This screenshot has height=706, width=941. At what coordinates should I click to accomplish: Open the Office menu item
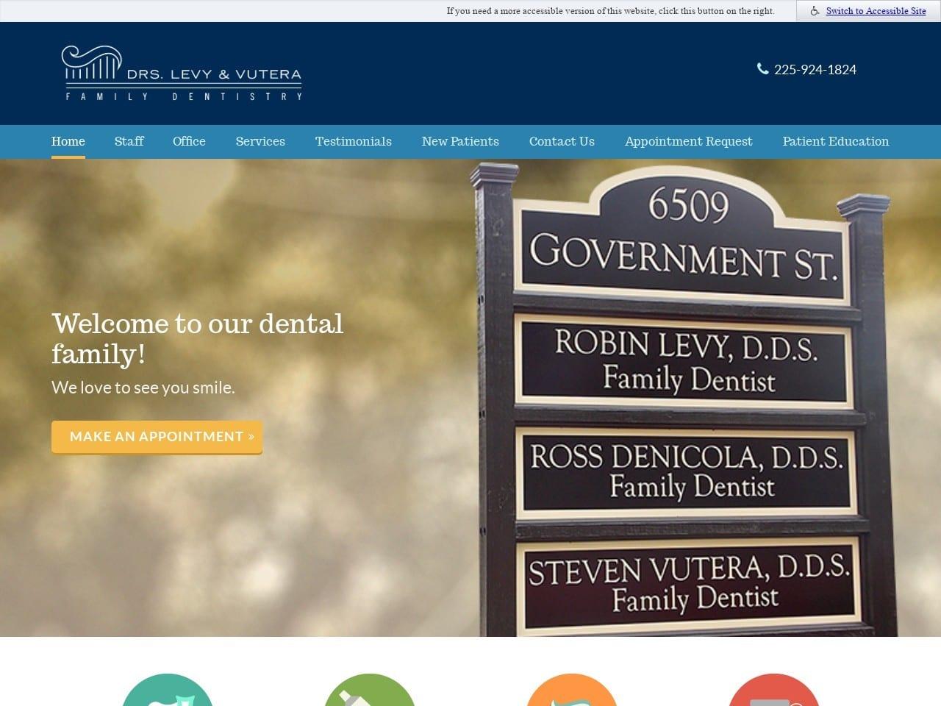(x=189, y=141)
